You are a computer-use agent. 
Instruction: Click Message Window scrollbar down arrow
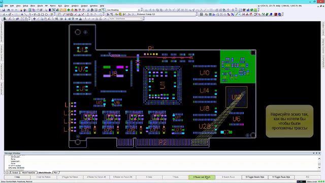point(319,168)
